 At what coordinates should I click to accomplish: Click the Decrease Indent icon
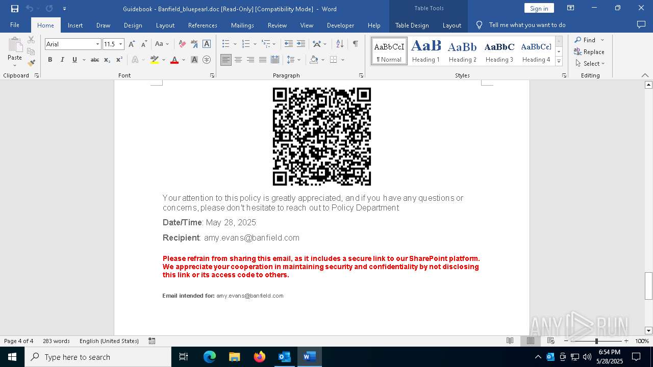coord(289,44)
